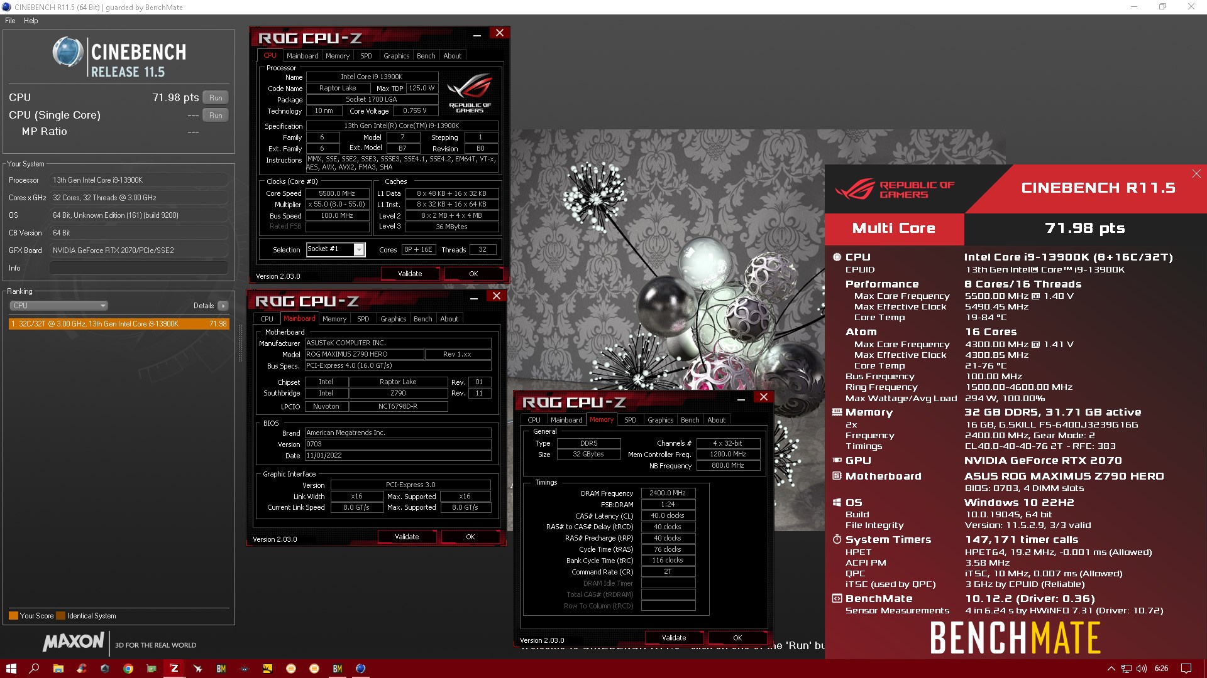Switch to CPU-Z red Z taskbar icon
The height and width of the screenshot is (678, 1207).
pos(174,669)
